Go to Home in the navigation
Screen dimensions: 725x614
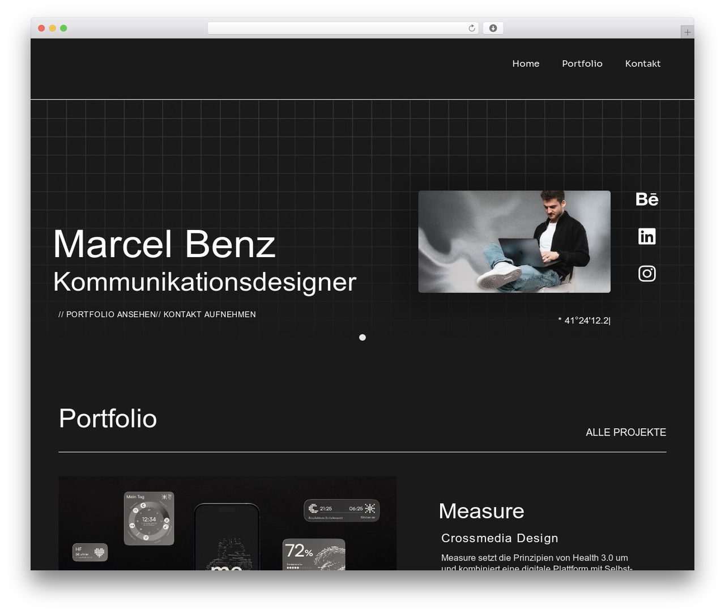[526, 63]
